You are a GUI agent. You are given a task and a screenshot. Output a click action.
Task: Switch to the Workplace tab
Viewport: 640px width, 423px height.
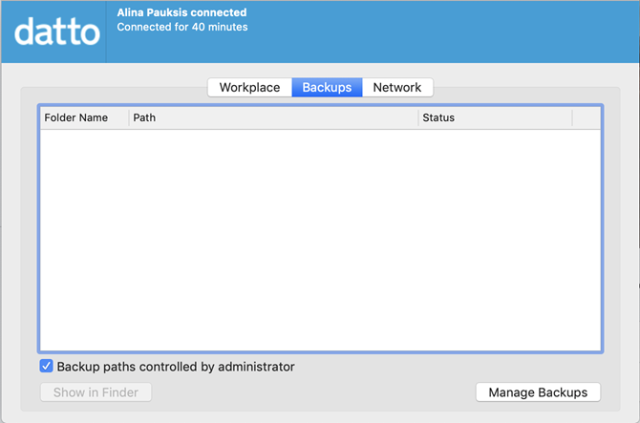click(x=249, y=87)
